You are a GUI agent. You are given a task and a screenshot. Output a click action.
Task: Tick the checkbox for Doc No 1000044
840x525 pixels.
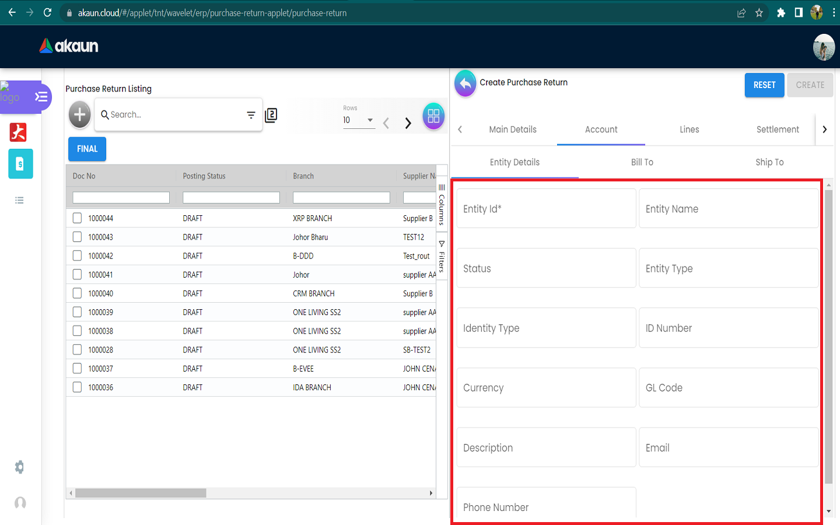tap(78, 218)
